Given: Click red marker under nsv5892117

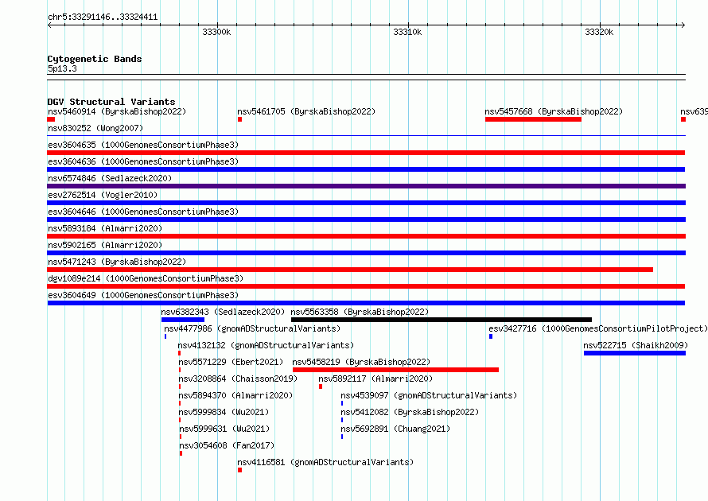Looking at the screenshot, I should point(321,386).
